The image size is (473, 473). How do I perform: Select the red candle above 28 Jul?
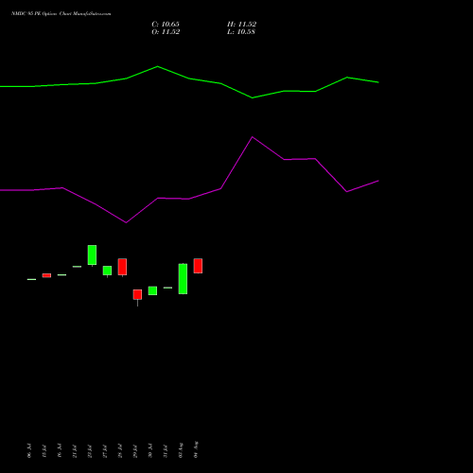tap(122, 267)
